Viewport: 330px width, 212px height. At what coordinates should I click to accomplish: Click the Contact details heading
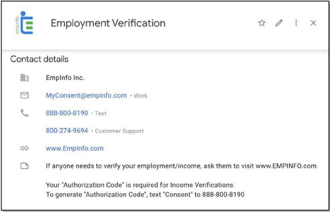pos(39,59)
